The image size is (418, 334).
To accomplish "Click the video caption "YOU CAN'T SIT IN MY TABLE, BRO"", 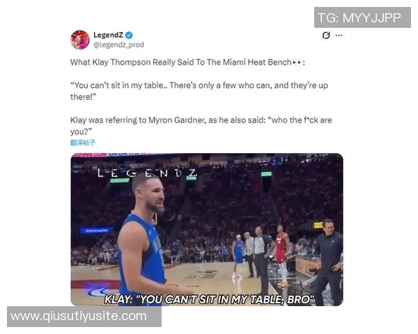I will click(x=209, y=300).
